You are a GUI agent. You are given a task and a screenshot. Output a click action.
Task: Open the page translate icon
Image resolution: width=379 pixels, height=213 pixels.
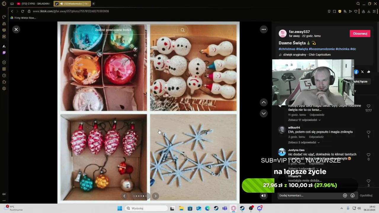[x=345, y=11]
